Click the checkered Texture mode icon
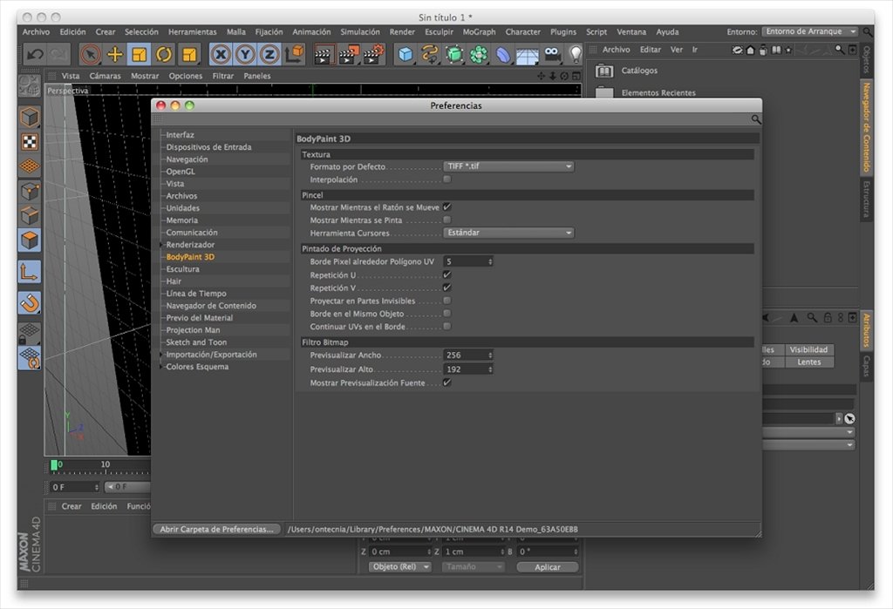Screen dimensions: 893x609 [30, 142]
